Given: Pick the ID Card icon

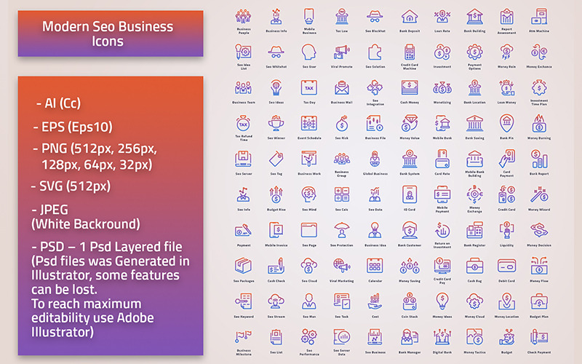Looking at the screenshot, I should pyautogui.click(x=410, y=195).
